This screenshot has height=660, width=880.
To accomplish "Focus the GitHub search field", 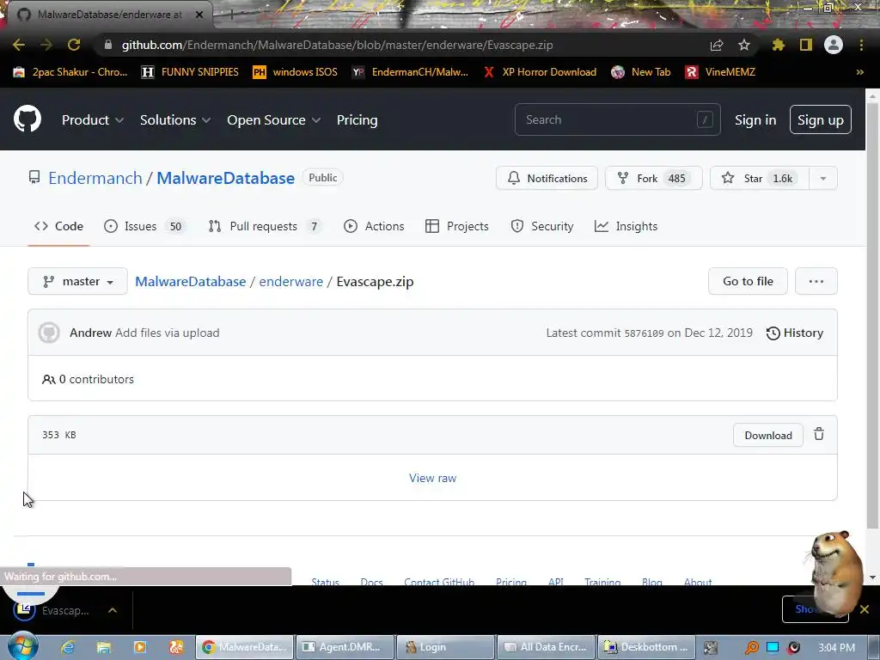I will (617, 119).
